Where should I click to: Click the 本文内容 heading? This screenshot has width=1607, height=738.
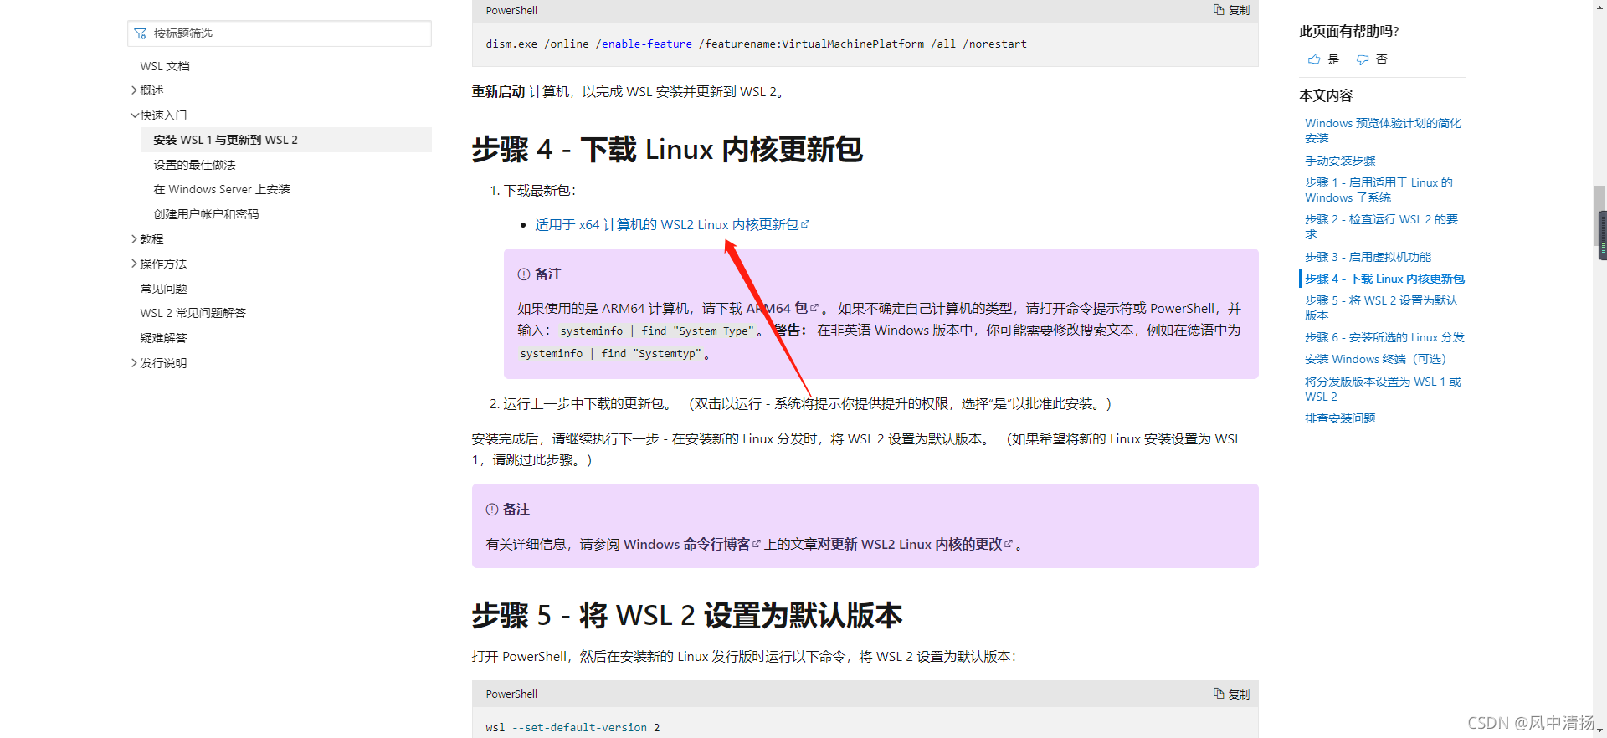tap(1326, 95)
